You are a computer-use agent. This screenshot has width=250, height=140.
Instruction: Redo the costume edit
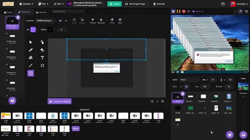click(x=66, y=21)
